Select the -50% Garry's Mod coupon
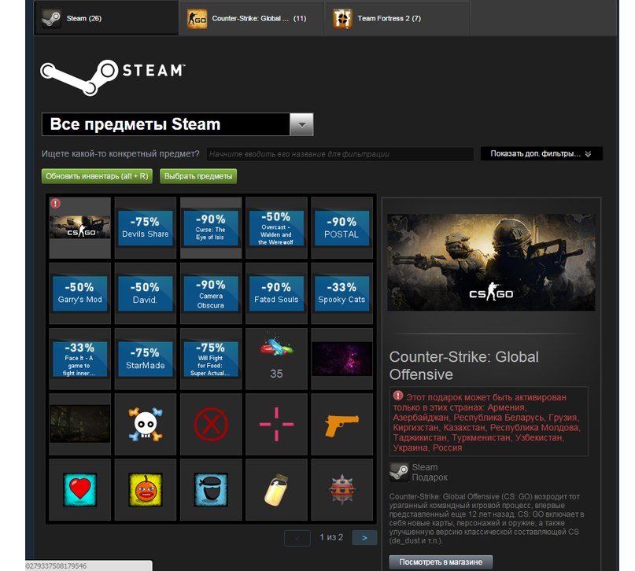 tap(79, 293)
